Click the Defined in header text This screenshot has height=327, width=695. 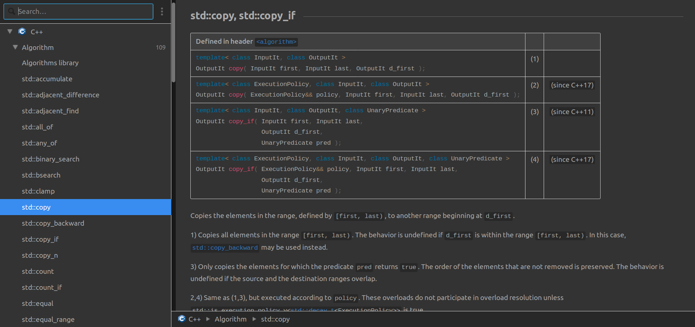pyautogui.click(x=224, y=42)
